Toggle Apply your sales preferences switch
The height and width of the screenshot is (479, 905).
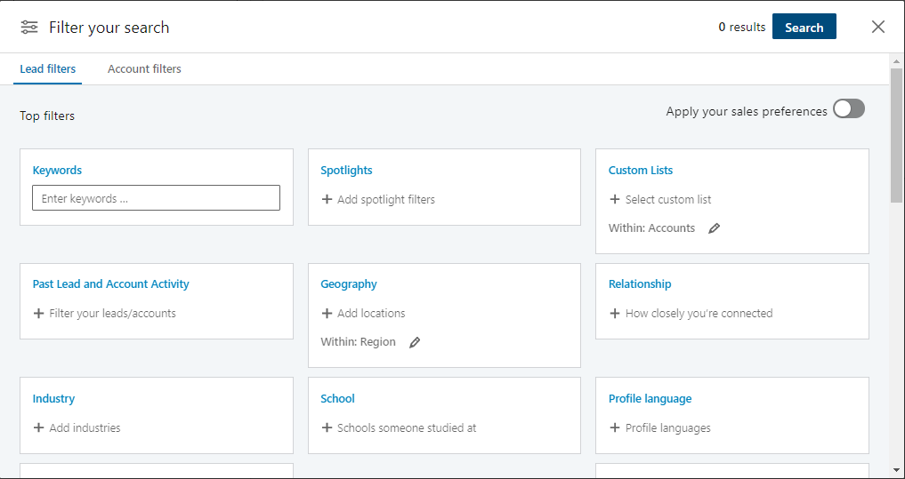848,108
